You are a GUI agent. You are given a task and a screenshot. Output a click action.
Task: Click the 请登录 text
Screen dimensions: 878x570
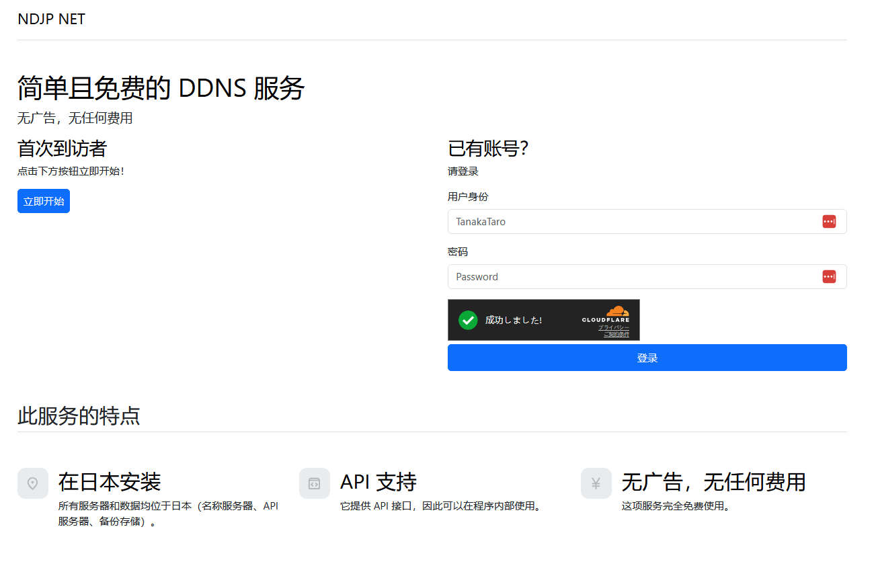click(463, 171)
